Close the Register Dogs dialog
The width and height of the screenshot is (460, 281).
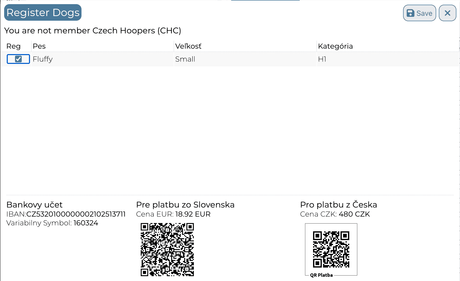(x=447, y=13)
